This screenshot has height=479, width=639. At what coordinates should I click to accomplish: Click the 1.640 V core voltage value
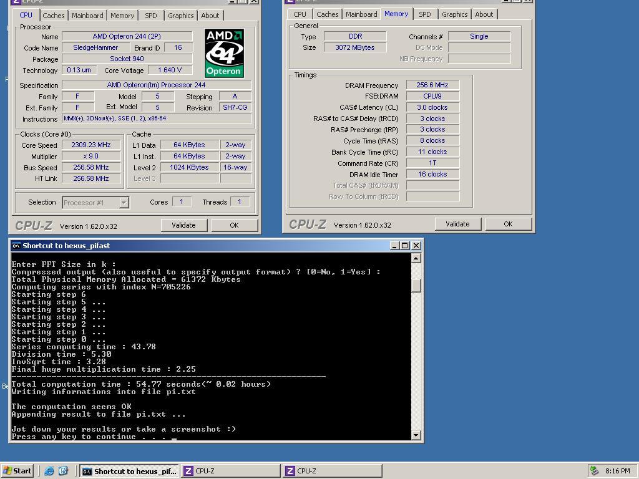[170, 70]
